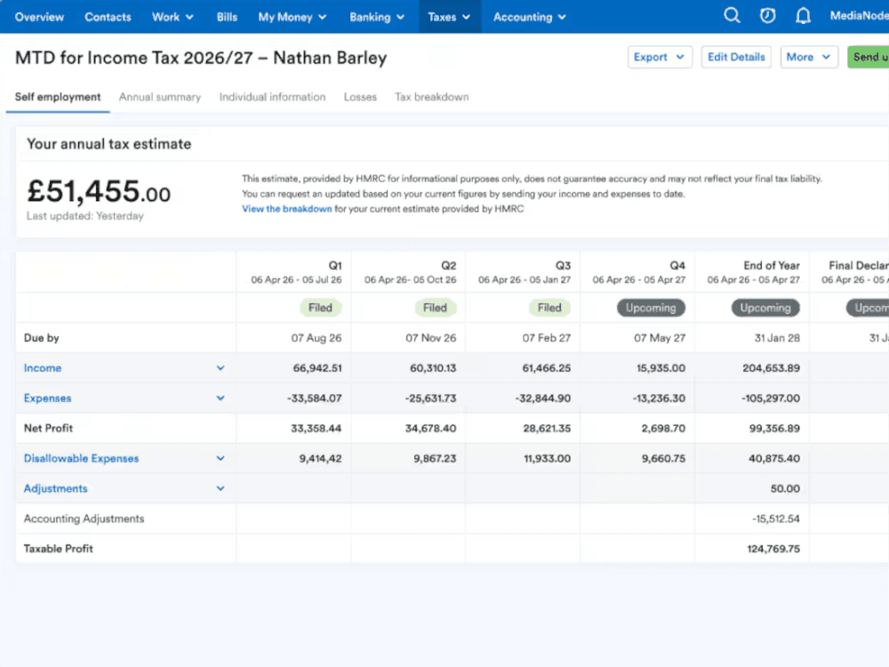
Task: Click the Q4 Upcoming status badge
Action: pyautogui.click(x=651, y=308)
